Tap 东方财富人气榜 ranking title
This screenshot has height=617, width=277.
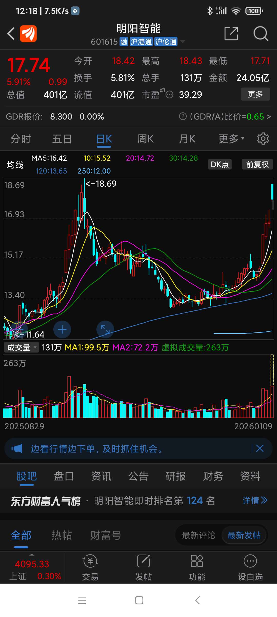point(46,501)
